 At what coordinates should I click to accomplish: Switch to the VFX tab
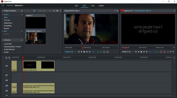coord(93,6)
